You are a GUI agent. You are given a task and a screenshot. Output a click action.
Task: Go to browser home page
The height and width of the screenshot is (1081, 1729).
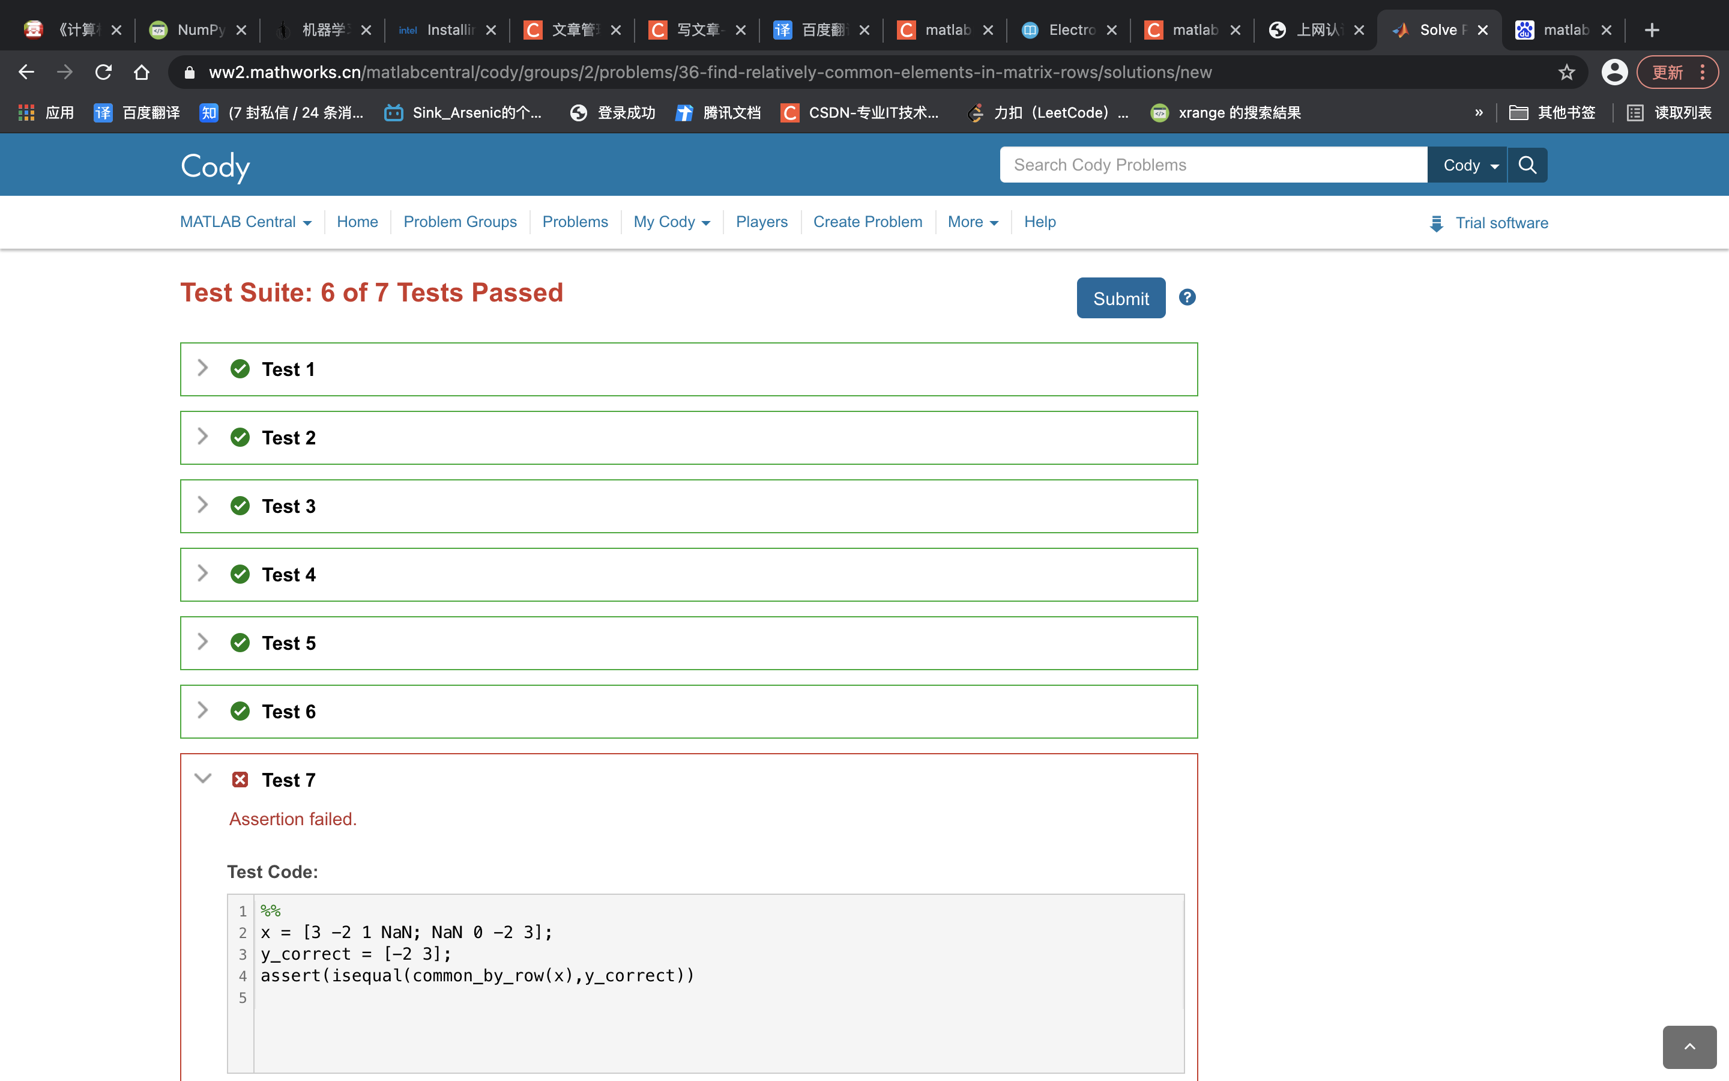(x=142, y=72)
